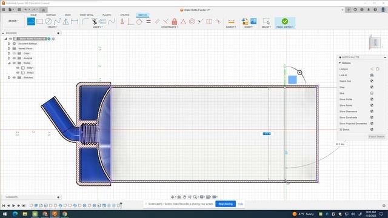Apply the Perpendicular constraint icon

tap(166, 22)
